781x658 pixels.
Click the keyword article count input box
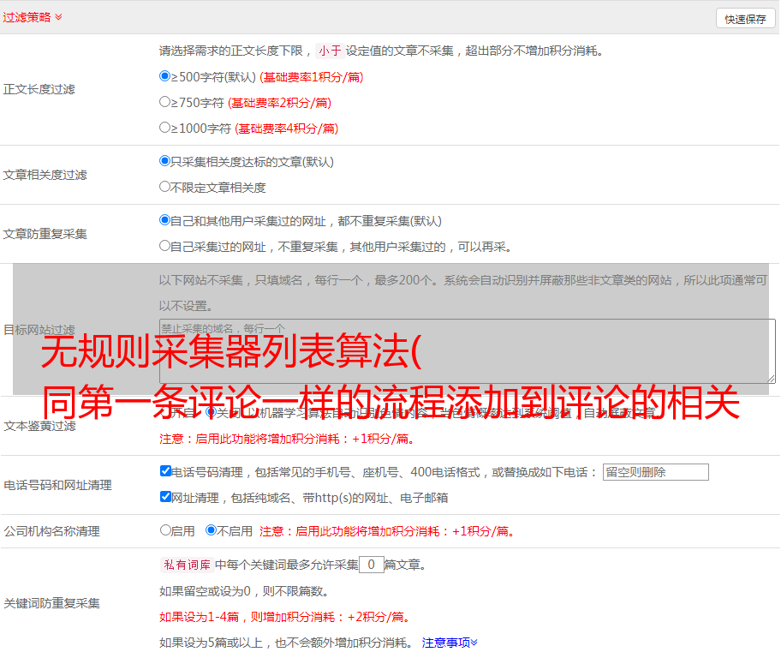(371, 565)
